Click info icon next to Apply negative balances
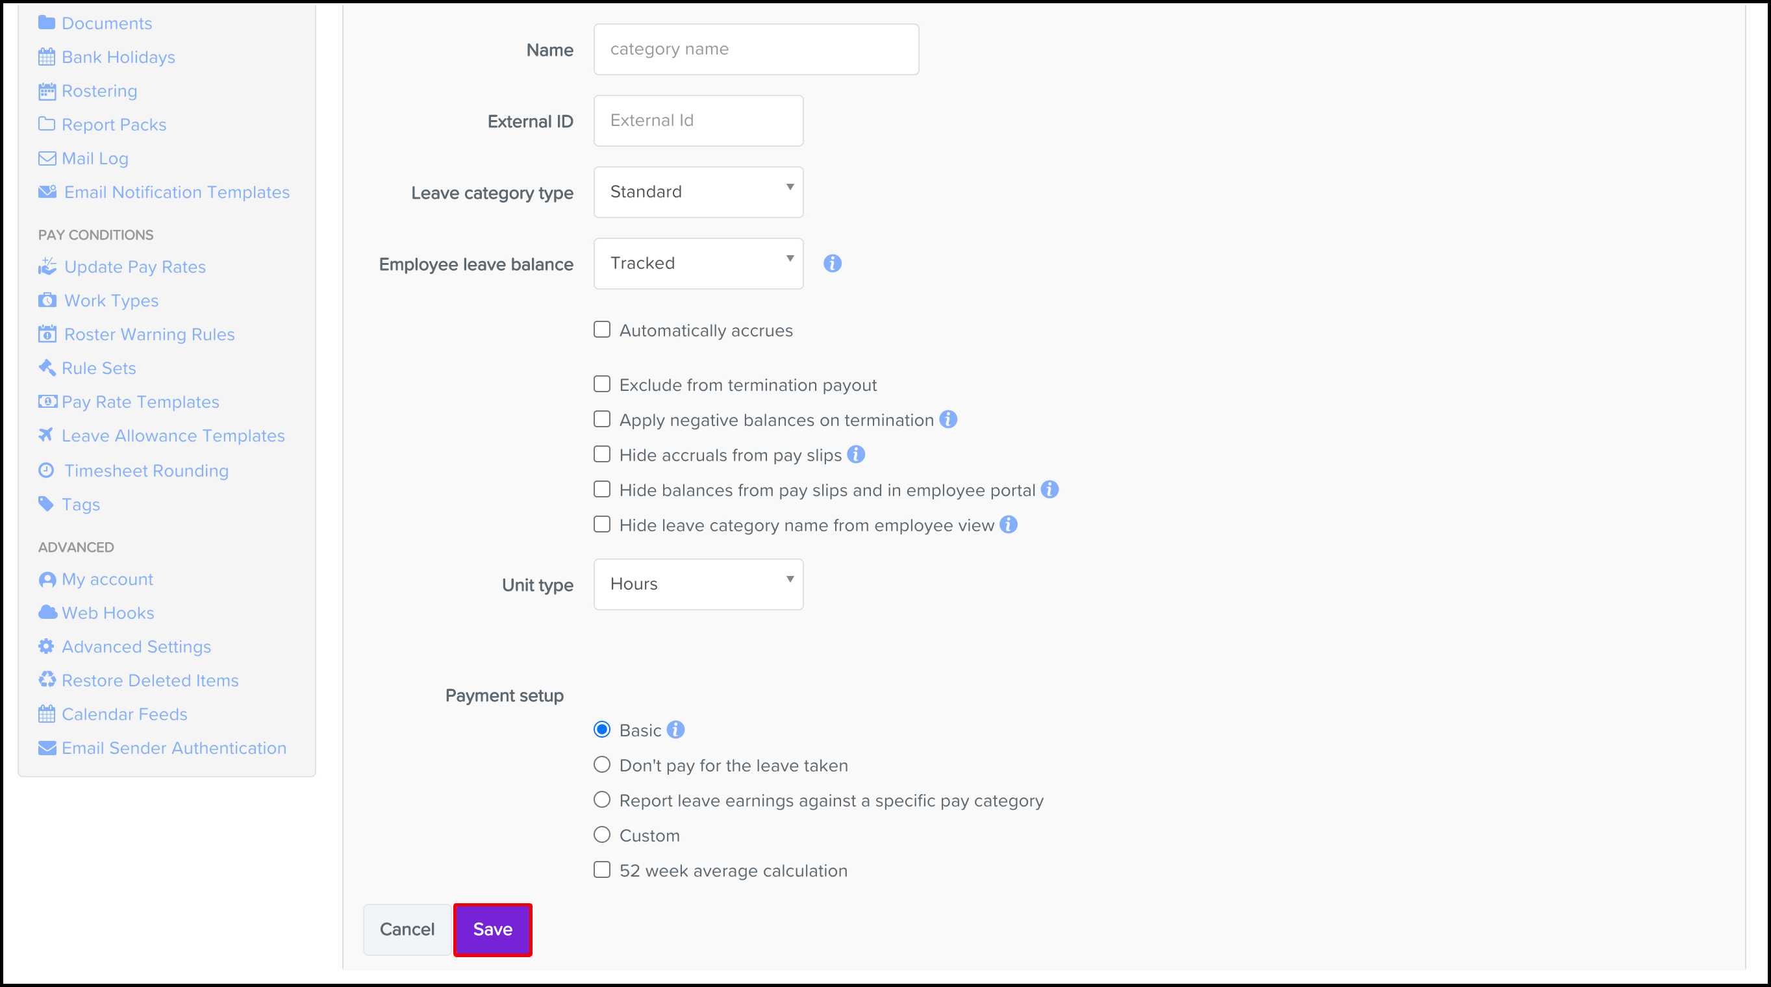The image size is (1771, 987). click(x=948, y=419)
